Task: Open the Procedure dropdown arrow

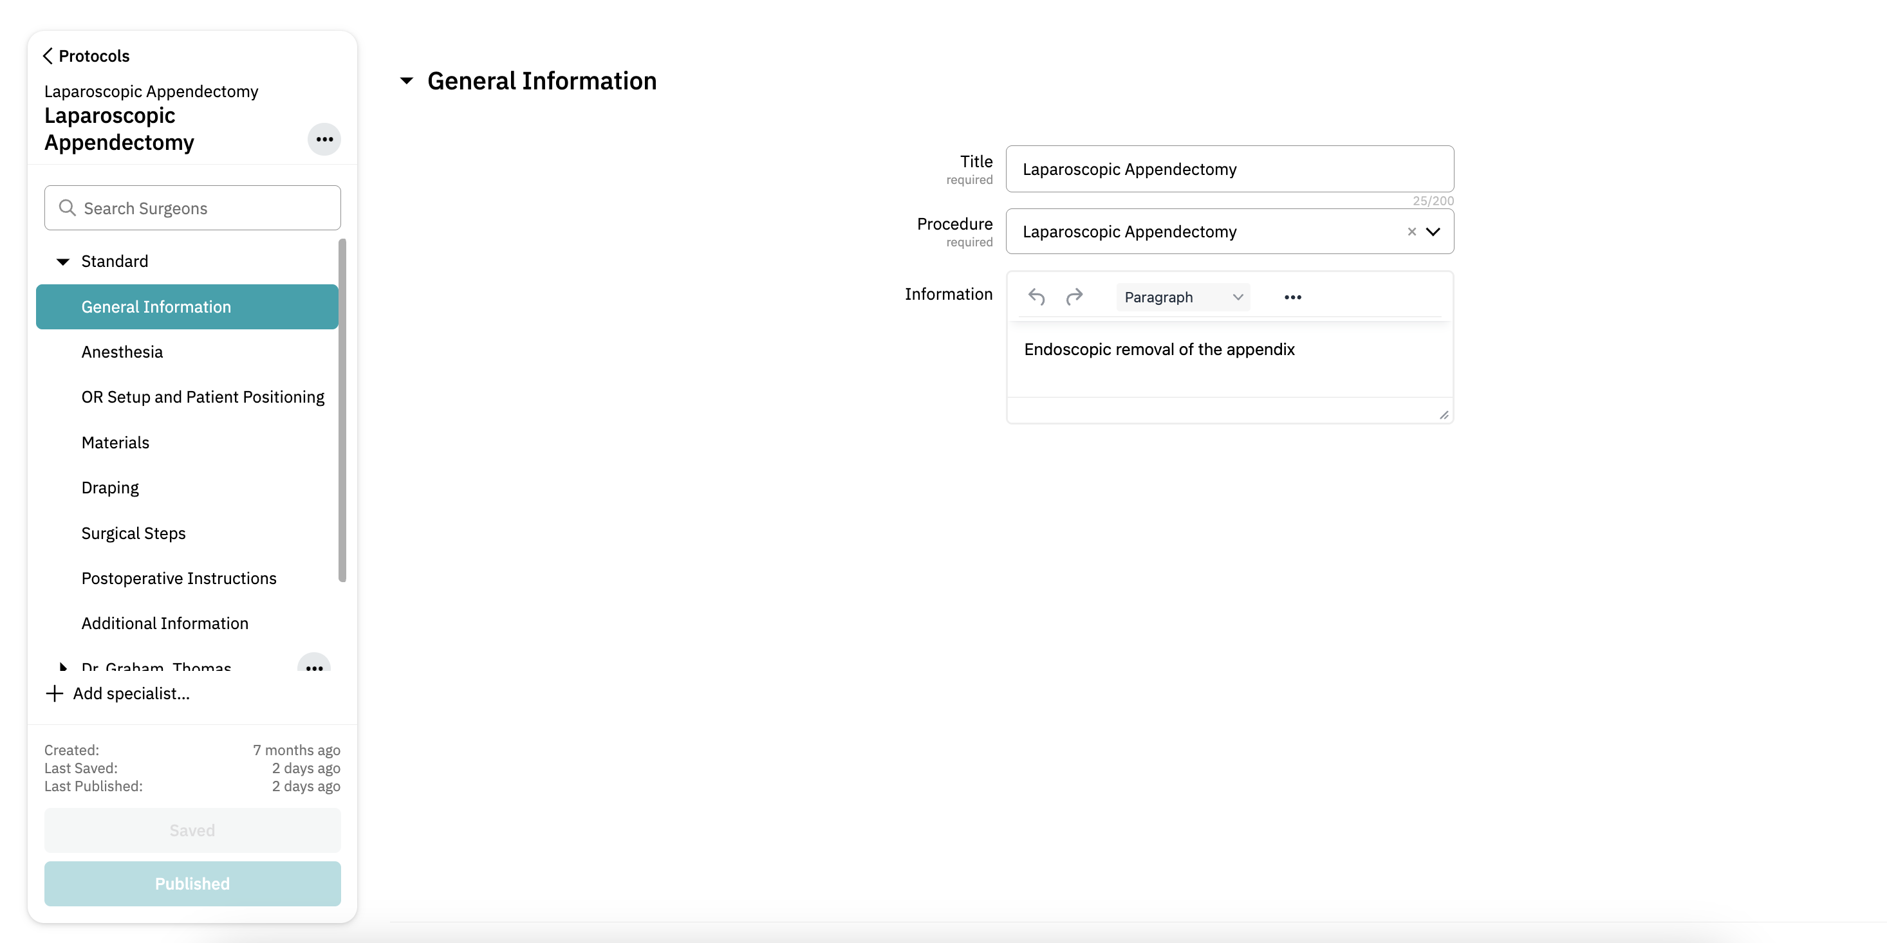Action: [1433, 232]
